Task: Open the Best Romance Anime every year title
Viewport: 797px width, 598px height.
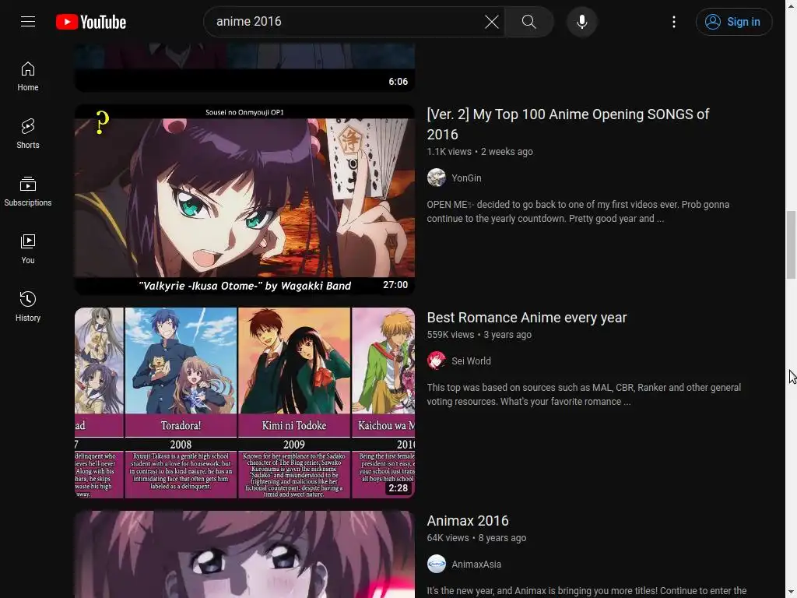Action: coord(527,318)
